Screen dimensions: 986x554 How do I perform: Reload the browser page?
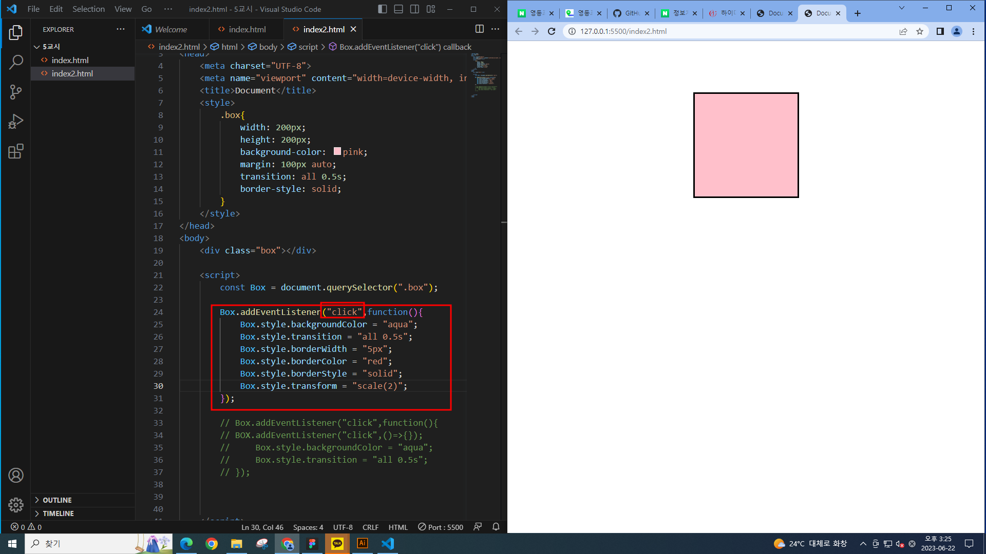click(x=552, y=31)
